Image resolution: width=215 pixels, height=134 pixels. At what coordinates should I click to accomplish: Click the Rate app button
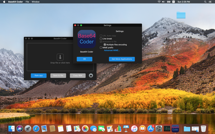click(x=38, y=75)
